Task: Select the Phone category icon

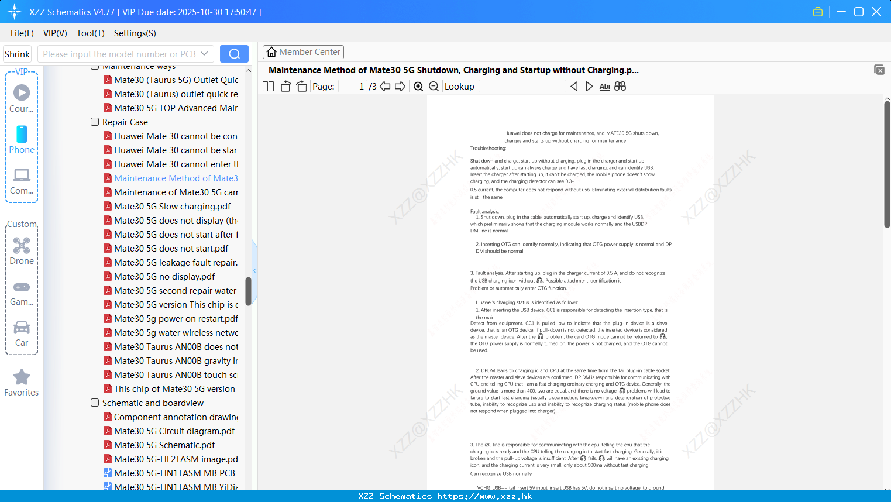Action: point(22,139)
